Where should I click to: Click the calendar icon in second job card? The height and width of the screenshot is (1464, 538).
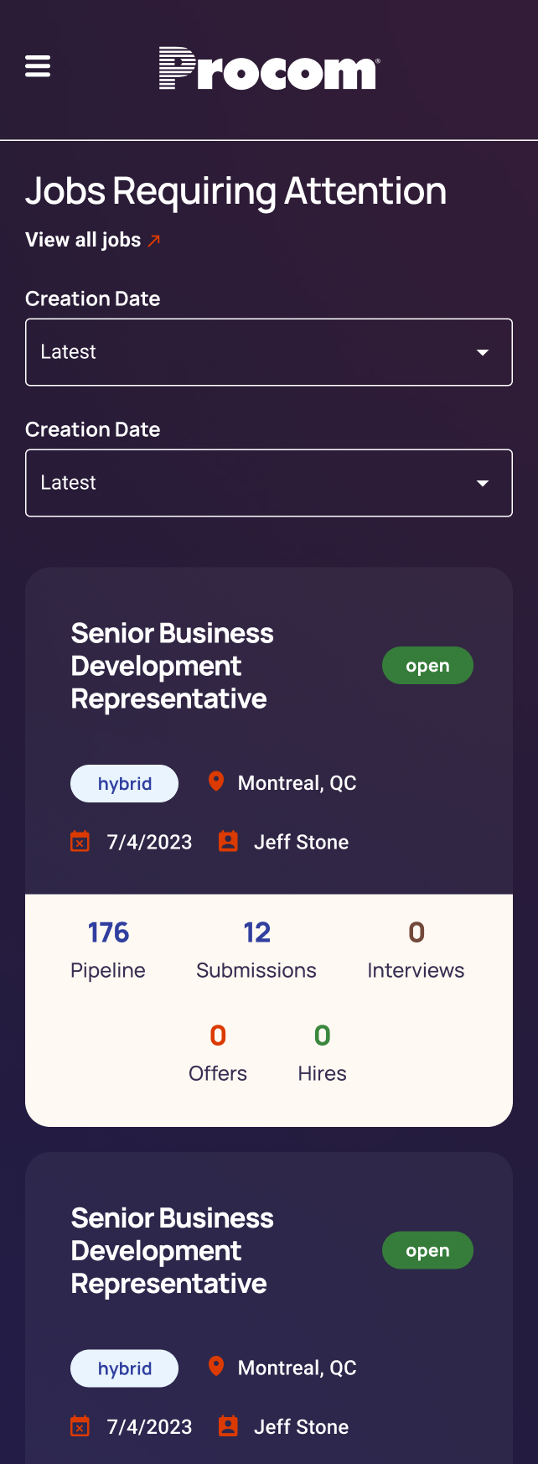coord(80,1426)
